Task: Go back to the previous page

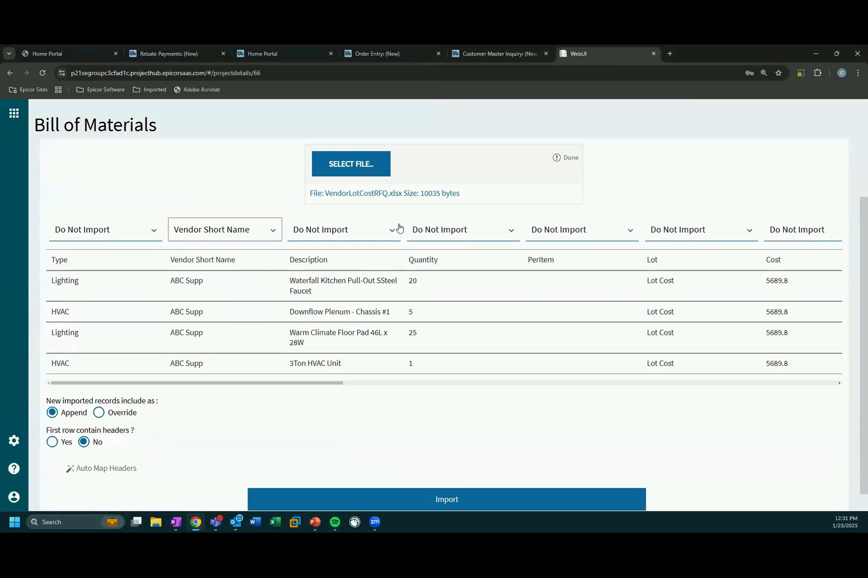Action: 10,73
